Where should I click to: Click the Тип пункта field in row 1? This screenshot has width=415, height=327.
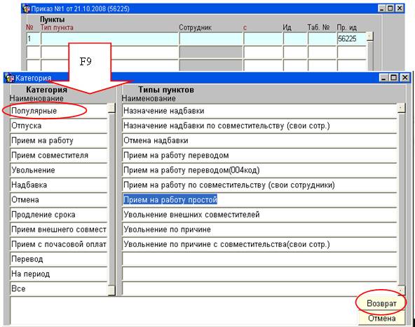pos(109,39)
